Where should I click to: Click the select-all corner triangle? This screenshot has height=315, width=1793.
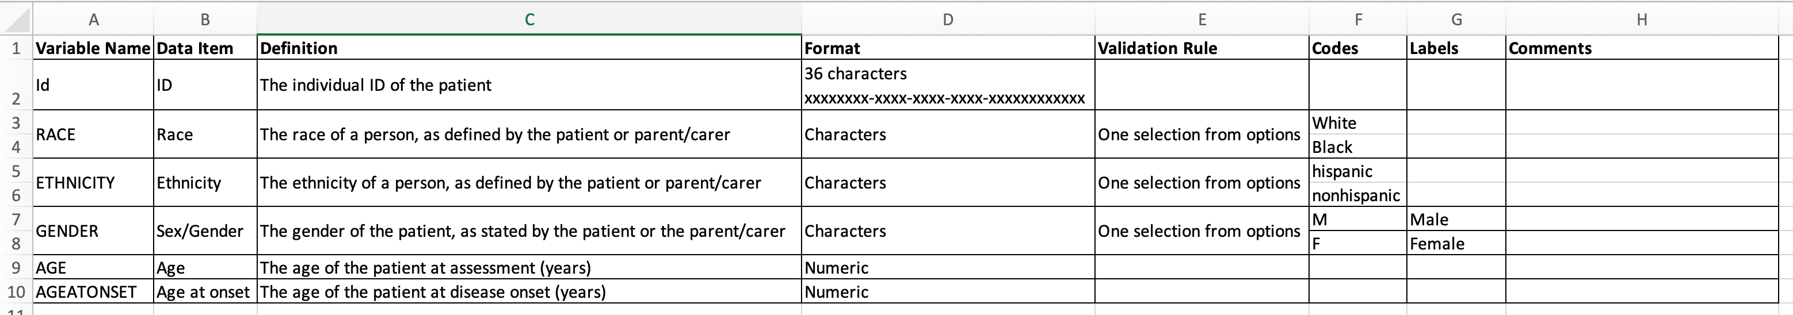click(16, 20)
